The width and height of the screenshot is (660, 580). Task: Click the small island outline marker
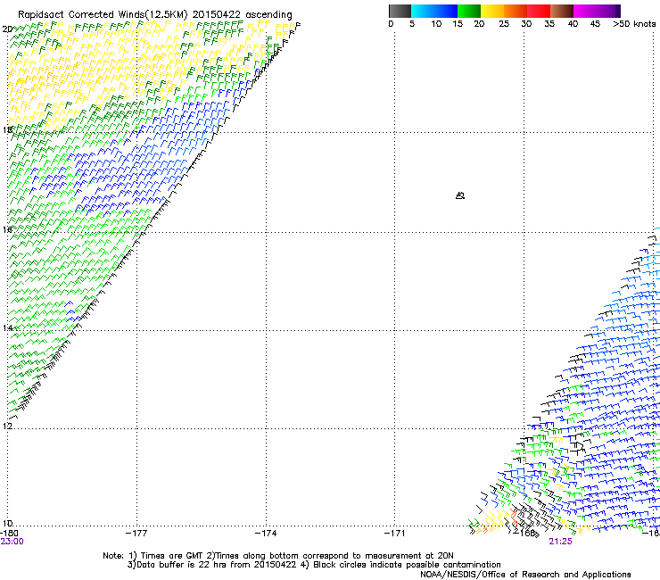460,195
